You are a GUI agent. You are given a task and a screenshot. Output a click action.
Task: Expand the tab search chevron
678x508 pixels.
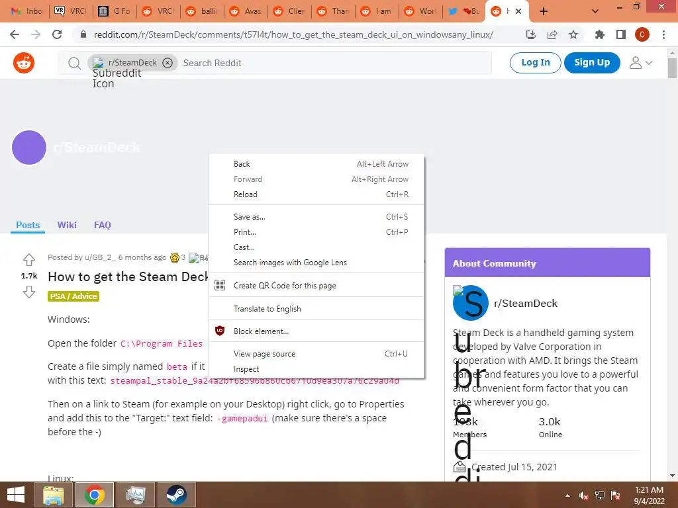tap(595, 11)
